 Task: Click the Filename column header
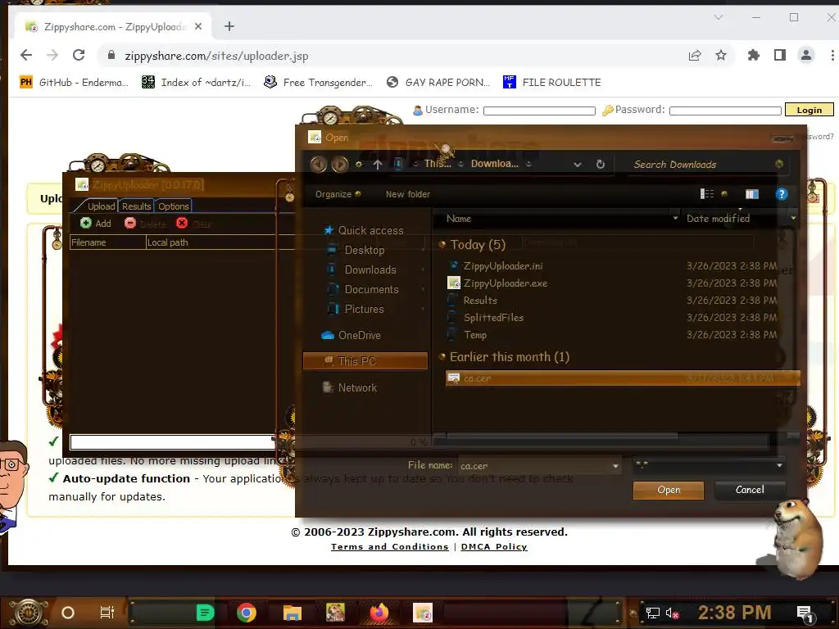pyautogui.click(x=107, y=242)
